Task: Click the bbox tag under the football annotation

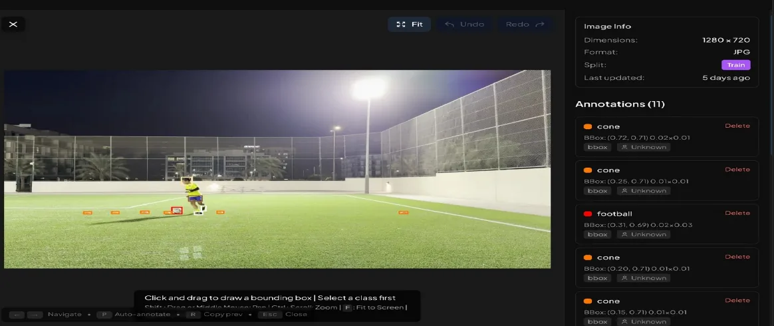Action: [597, 234]
